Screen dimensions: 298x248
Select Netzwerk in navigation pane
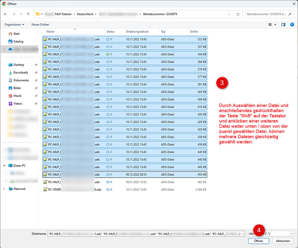tap(17, 189)
